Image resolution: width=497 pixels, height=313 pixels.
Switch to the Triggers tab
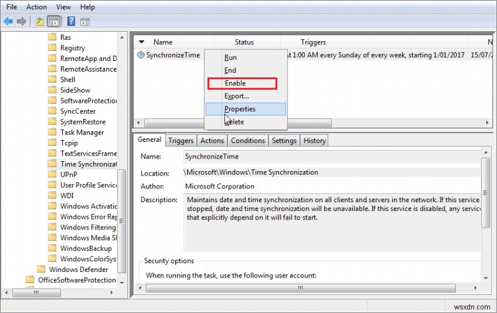click(181, 141)
